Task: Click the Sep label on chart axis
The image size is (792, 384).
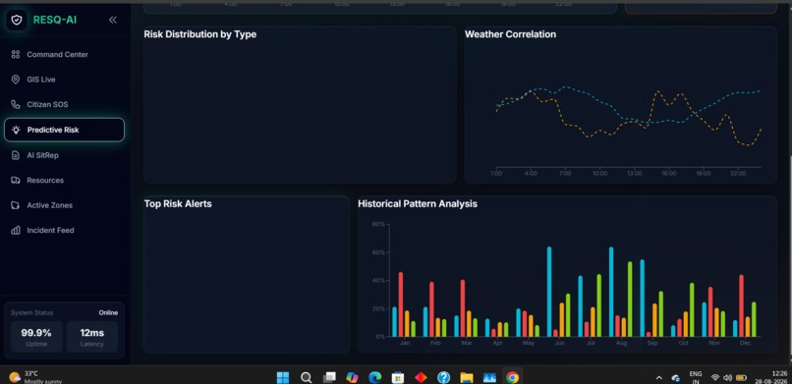Action: point(652,343)
